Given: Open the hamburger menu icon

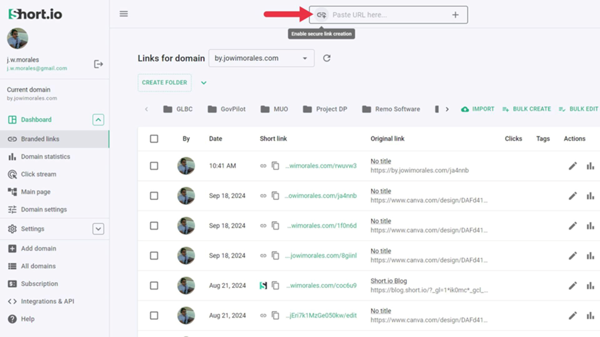Looking at the screenshot, I should [124, 14].
